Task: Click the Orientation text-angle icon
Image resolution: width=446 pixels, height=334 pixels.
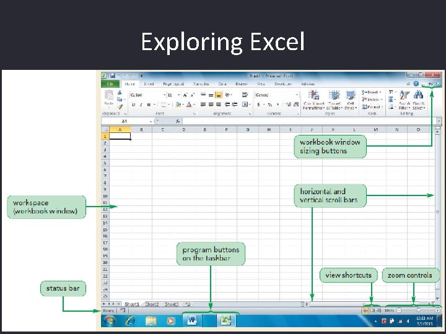Action: [227, 95]
